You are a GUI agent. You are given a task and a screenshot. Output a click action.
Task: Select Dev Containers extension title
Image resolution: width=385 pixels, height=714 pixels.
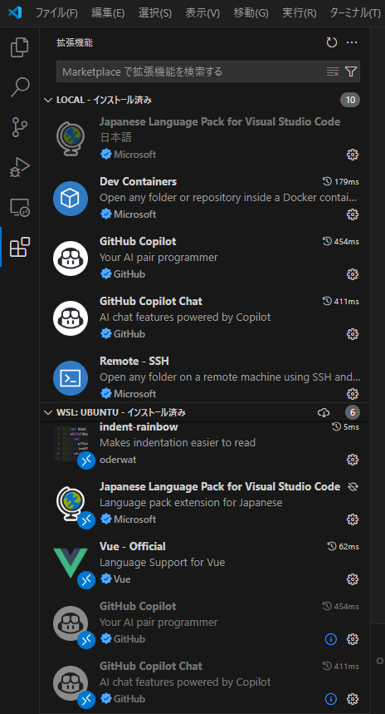[139, 182]
